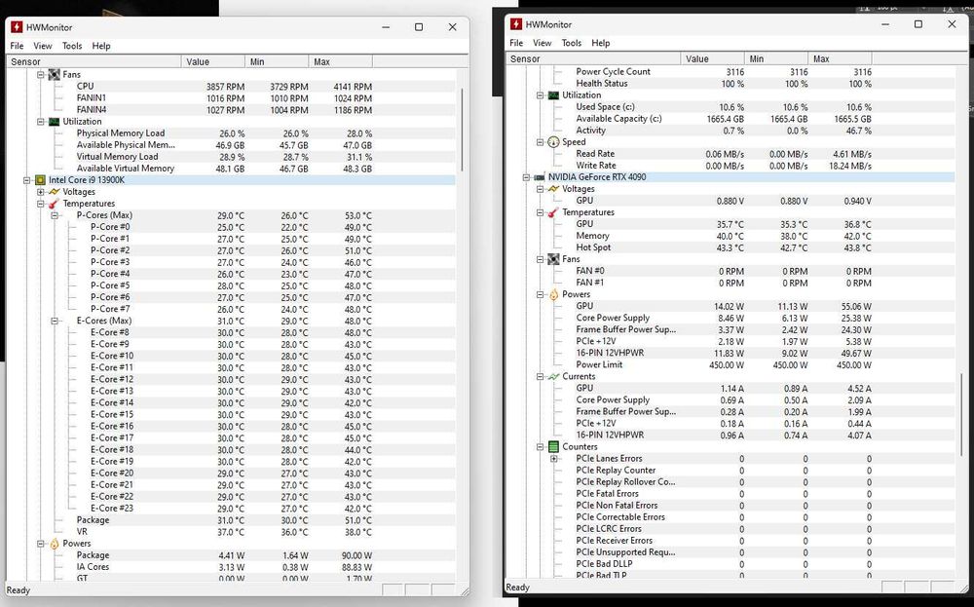
Task: Select the FANIN4 fan row
Action: (231, 110)
